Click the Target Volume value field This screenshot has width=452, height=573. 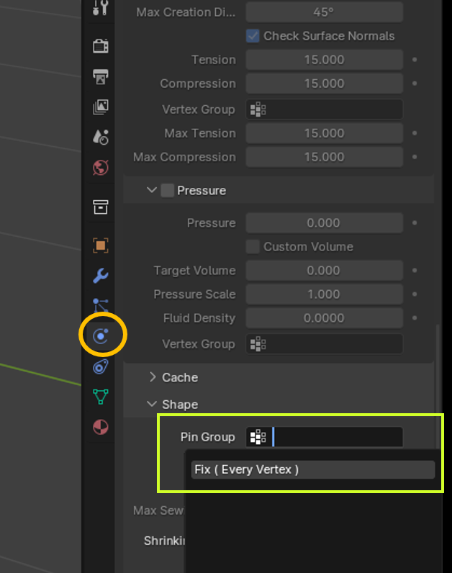[325, 271]
